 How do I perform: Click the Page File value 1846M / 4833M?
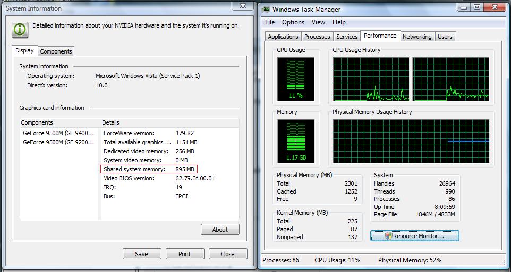click(x=436, y=214)
